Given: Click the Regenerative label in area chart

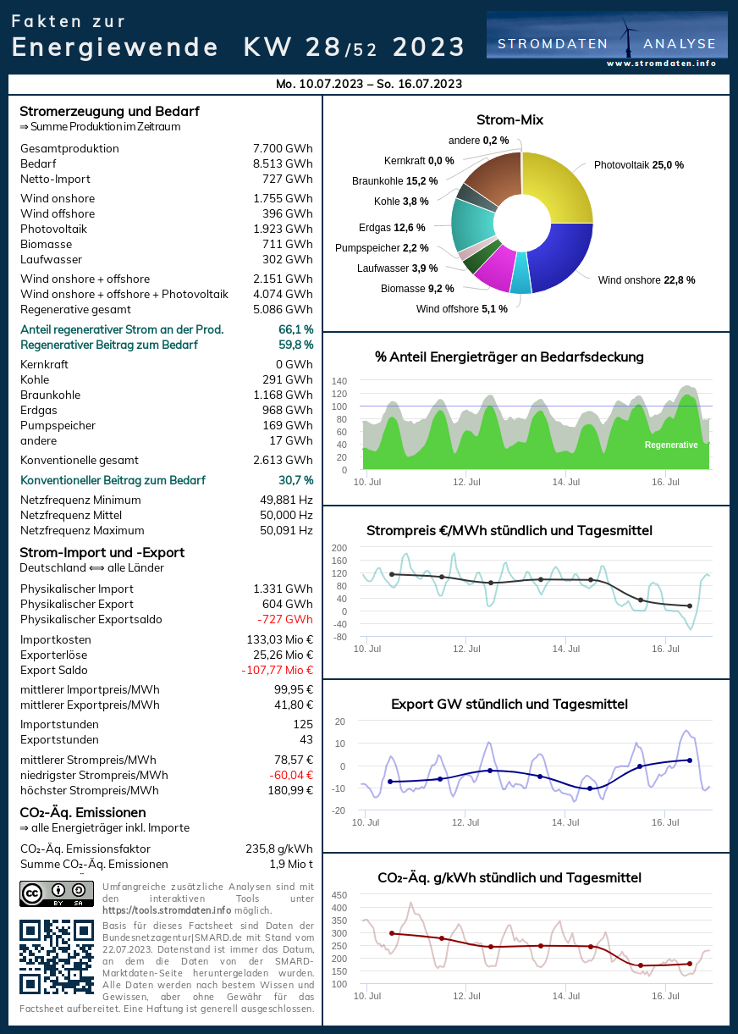Looking at the screenshot, I should 671,445.
